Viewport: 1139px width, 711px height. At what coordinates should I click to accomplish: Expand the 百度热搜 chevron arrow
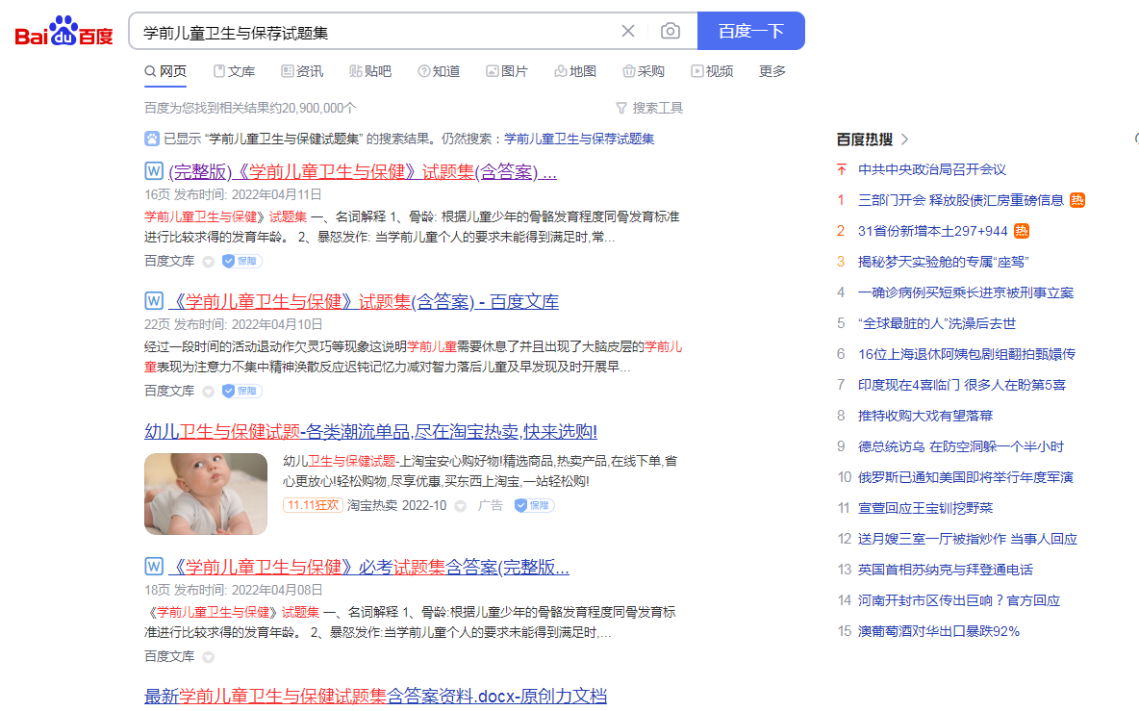pos(904,140)
